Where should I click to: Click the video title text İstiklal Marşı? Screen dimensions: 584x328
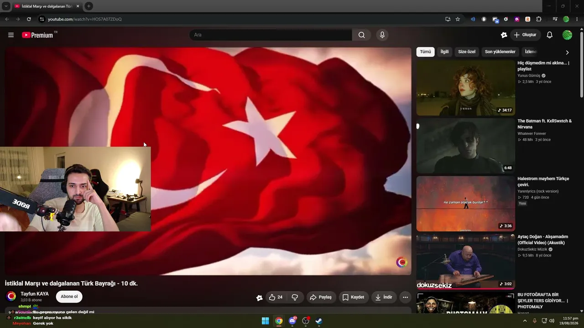tap(71, 283)
